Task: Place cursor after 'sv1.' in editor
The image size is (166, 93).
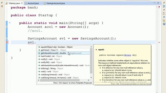Action: (x=36, y=42)
